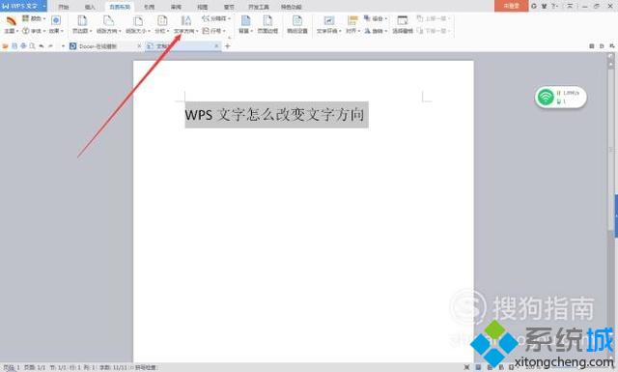Close the Docer online templates tab
The image size is (618, 372).
click(139, 46)
